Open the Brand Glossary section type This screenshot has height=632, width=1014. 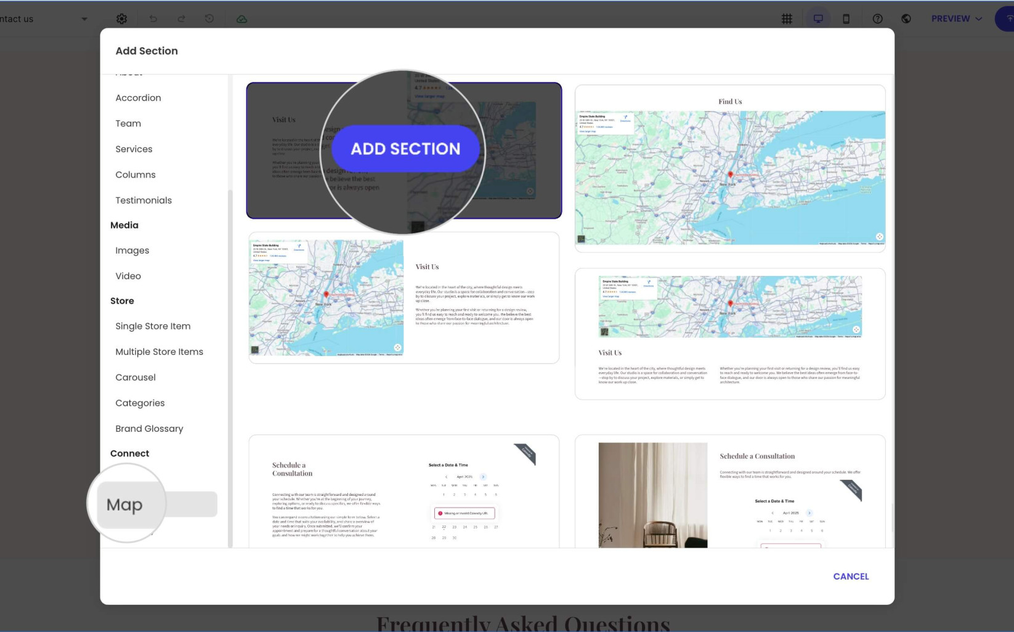tap(149, 429)
